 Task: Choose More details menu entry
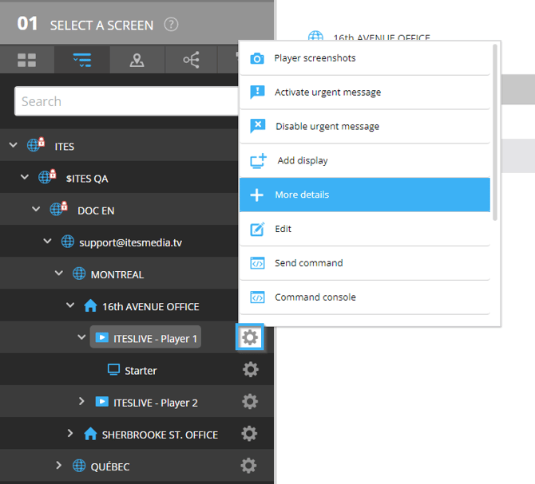point(365,195)
